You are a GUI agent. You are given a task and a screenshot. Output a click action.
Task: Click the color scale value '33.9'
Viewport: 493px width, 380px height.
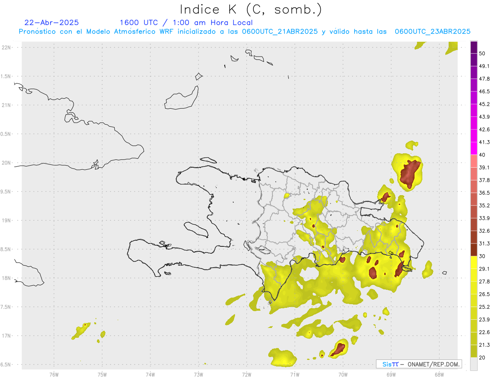[x=484, y=218]
